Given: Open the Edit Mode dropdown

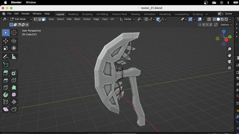Looking at the screenshot, I should [x=21, y=19].
